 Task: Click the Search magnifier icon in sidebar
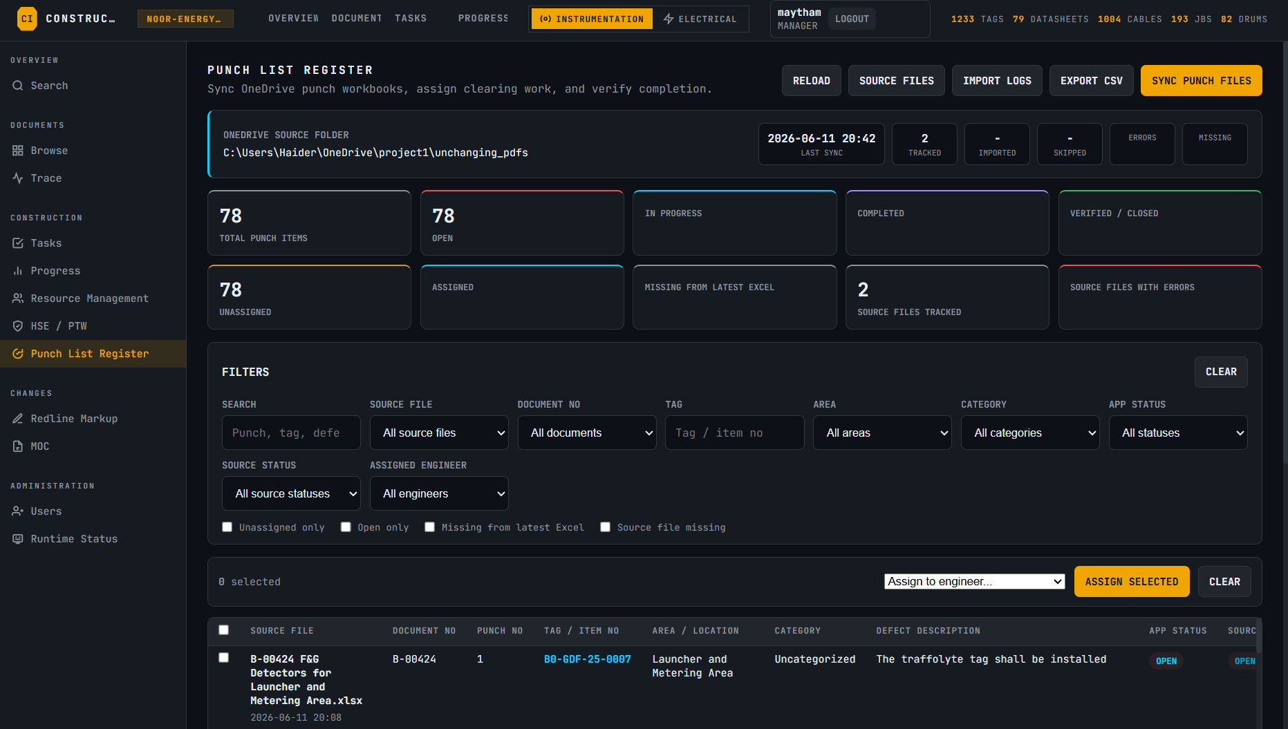click(18, 86)
